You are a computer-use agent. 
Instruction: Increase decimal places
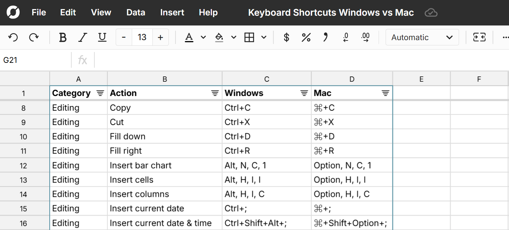pyautogui.click(x=365, y=37)
